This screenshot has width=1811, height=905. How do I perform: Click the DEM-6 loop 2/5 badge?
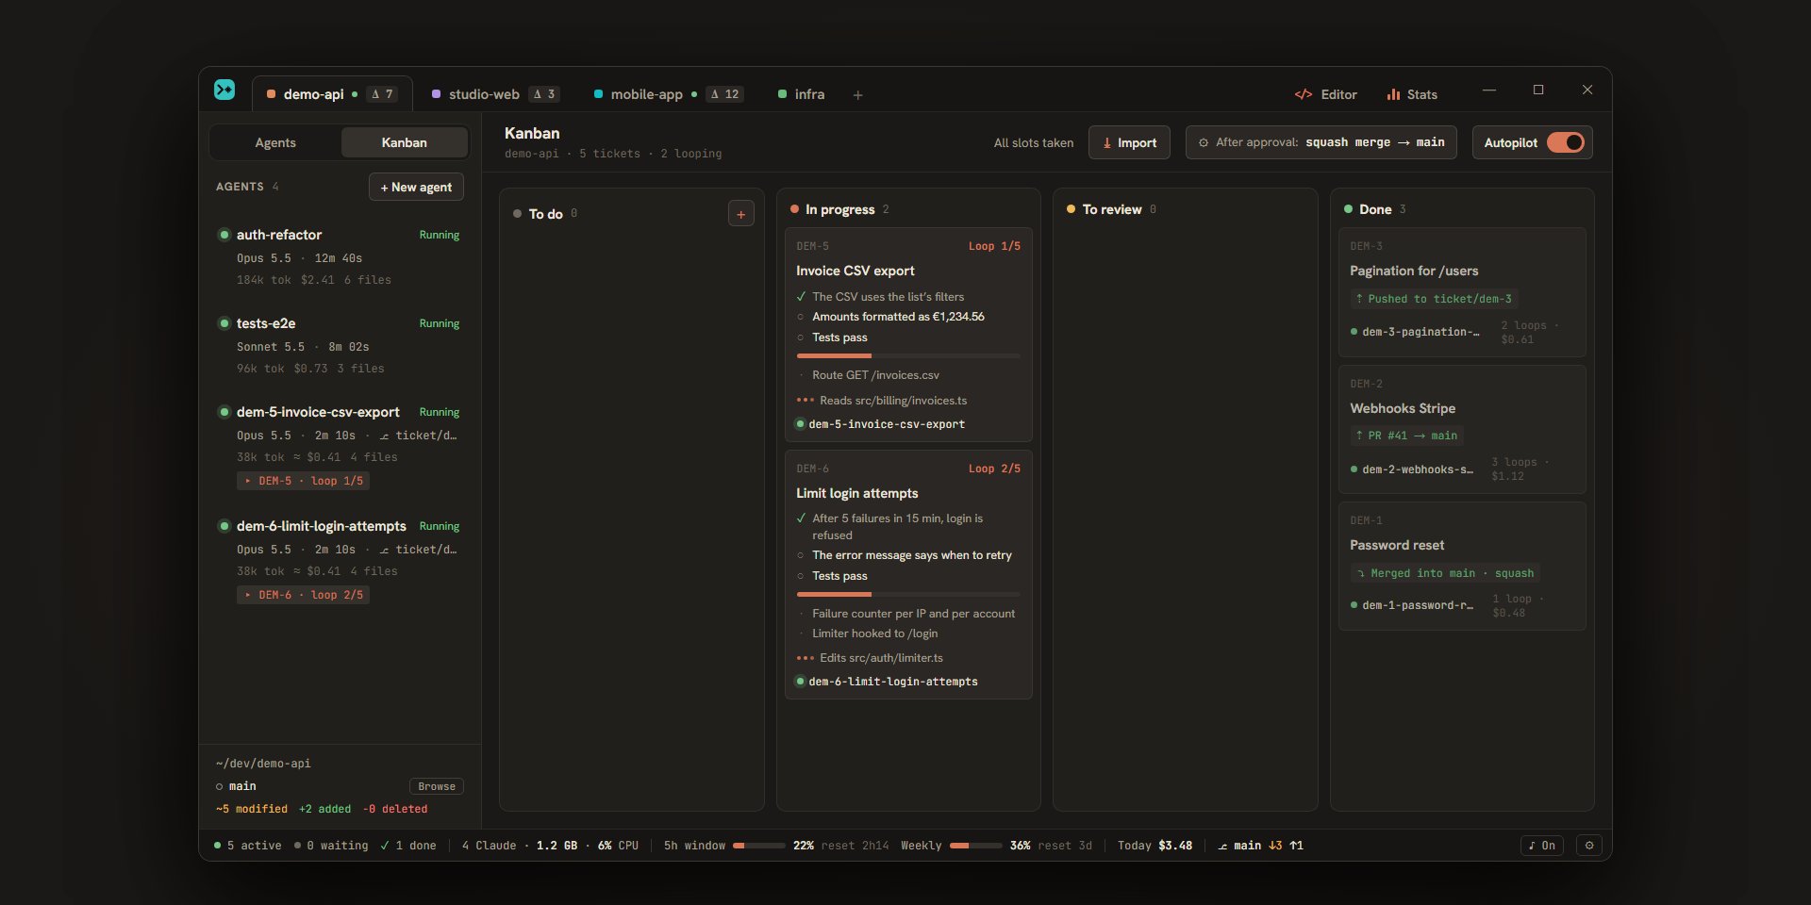point(303,595)
